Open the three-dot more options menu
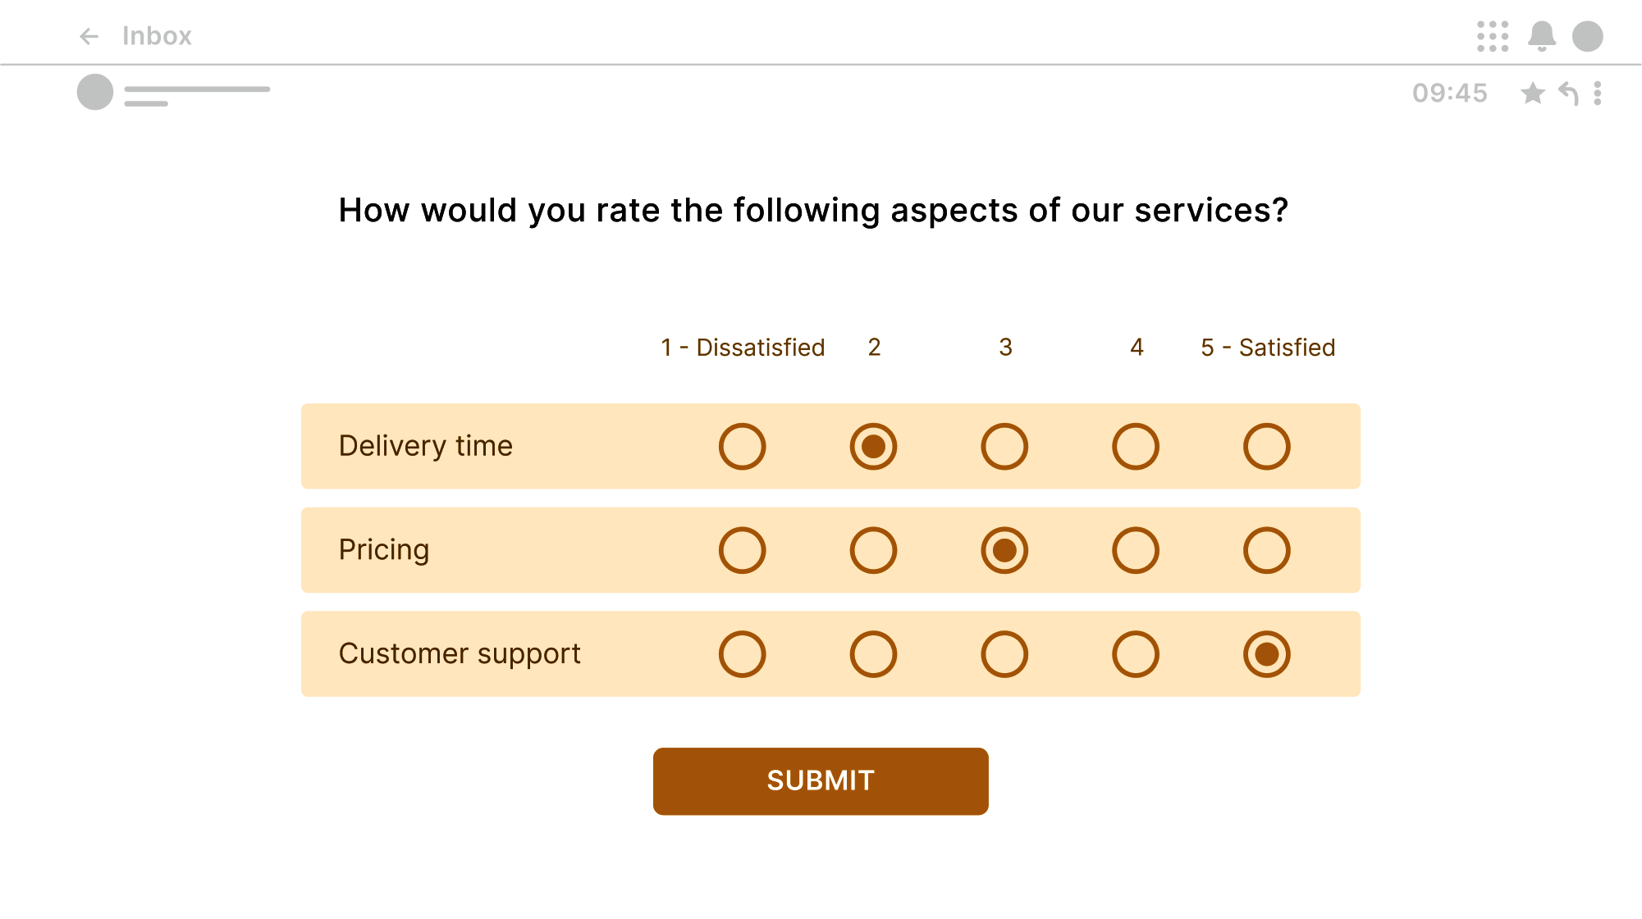The width and height of the screenshot is (1642, 919). [x=1598, y=93]
